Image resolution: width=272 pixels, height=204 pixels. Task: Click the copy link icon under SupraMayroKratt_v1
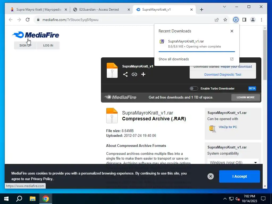coord(134,74)
